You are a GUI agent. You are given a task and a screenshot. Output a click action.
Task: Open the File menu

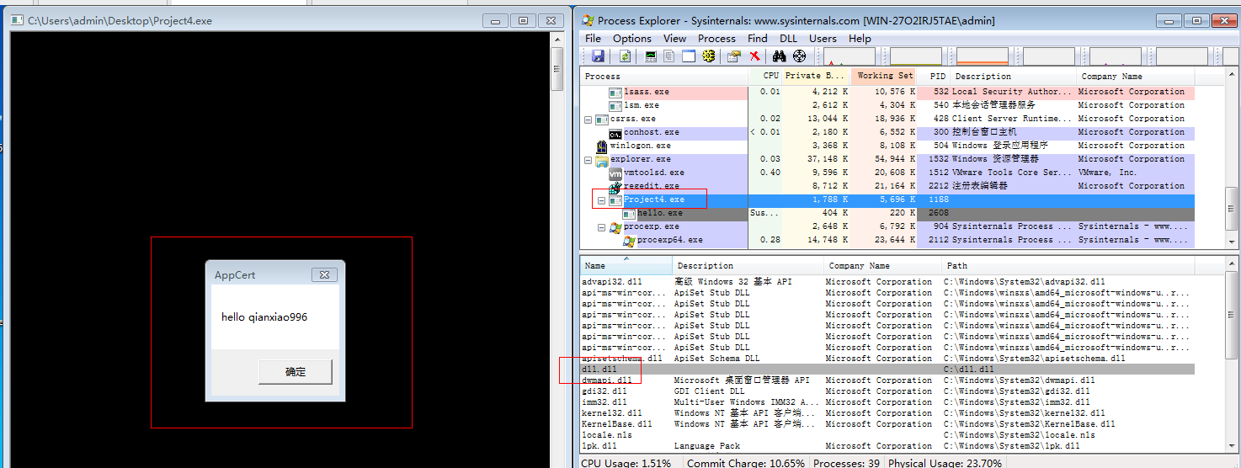point(593,39)
